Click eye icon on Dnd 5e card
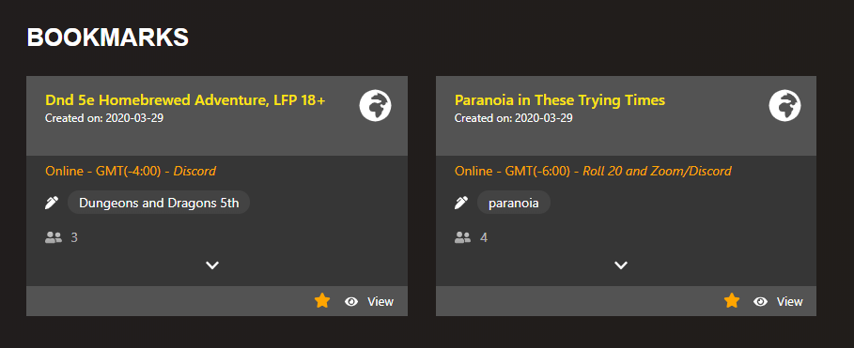This screenshot has width=854, height=348. tap(351, 301)
